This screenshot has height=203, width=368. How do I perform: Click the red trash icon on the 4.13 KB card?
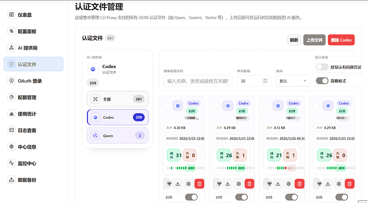(300, 184)
